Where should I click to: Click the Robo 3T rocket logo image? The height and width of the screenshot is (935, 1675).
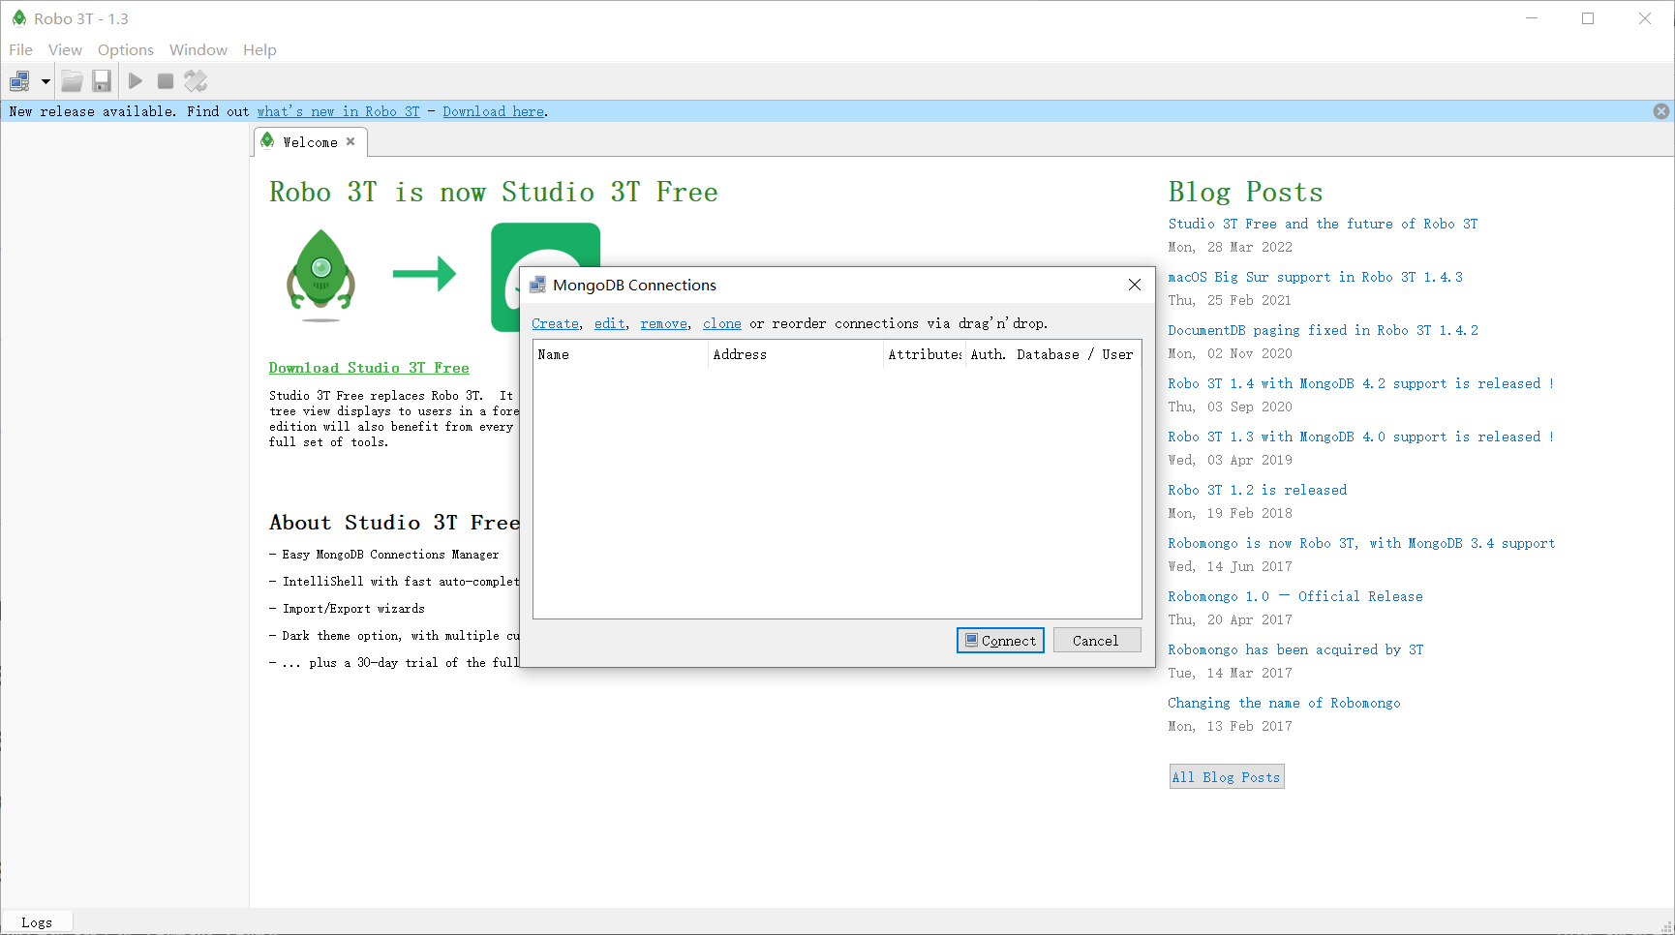pos(320,275)
